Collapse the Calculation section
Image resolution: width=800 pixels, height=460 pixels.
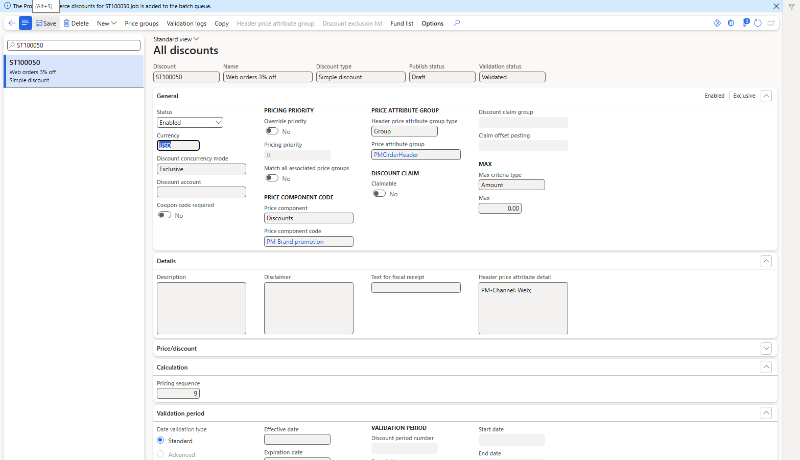pos(766,367)
